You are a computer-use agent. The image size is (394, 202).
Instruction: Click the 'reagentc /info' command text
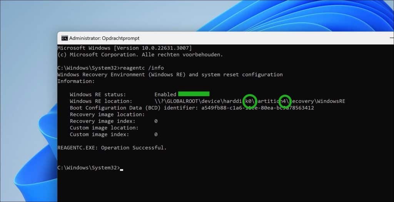click(142, 68)
